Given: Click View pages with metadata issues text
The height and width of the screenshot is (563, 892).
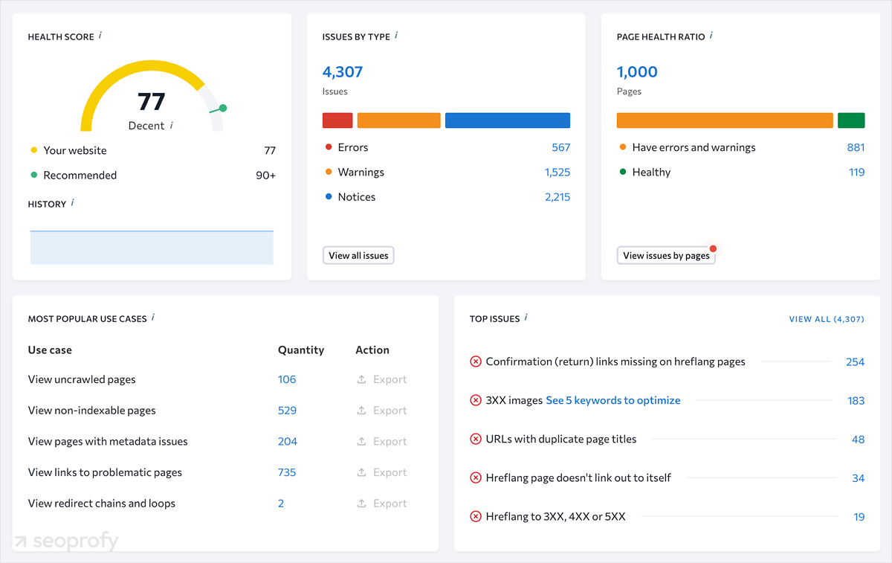Looking at the screenshot, I should [x=108, y=441].
